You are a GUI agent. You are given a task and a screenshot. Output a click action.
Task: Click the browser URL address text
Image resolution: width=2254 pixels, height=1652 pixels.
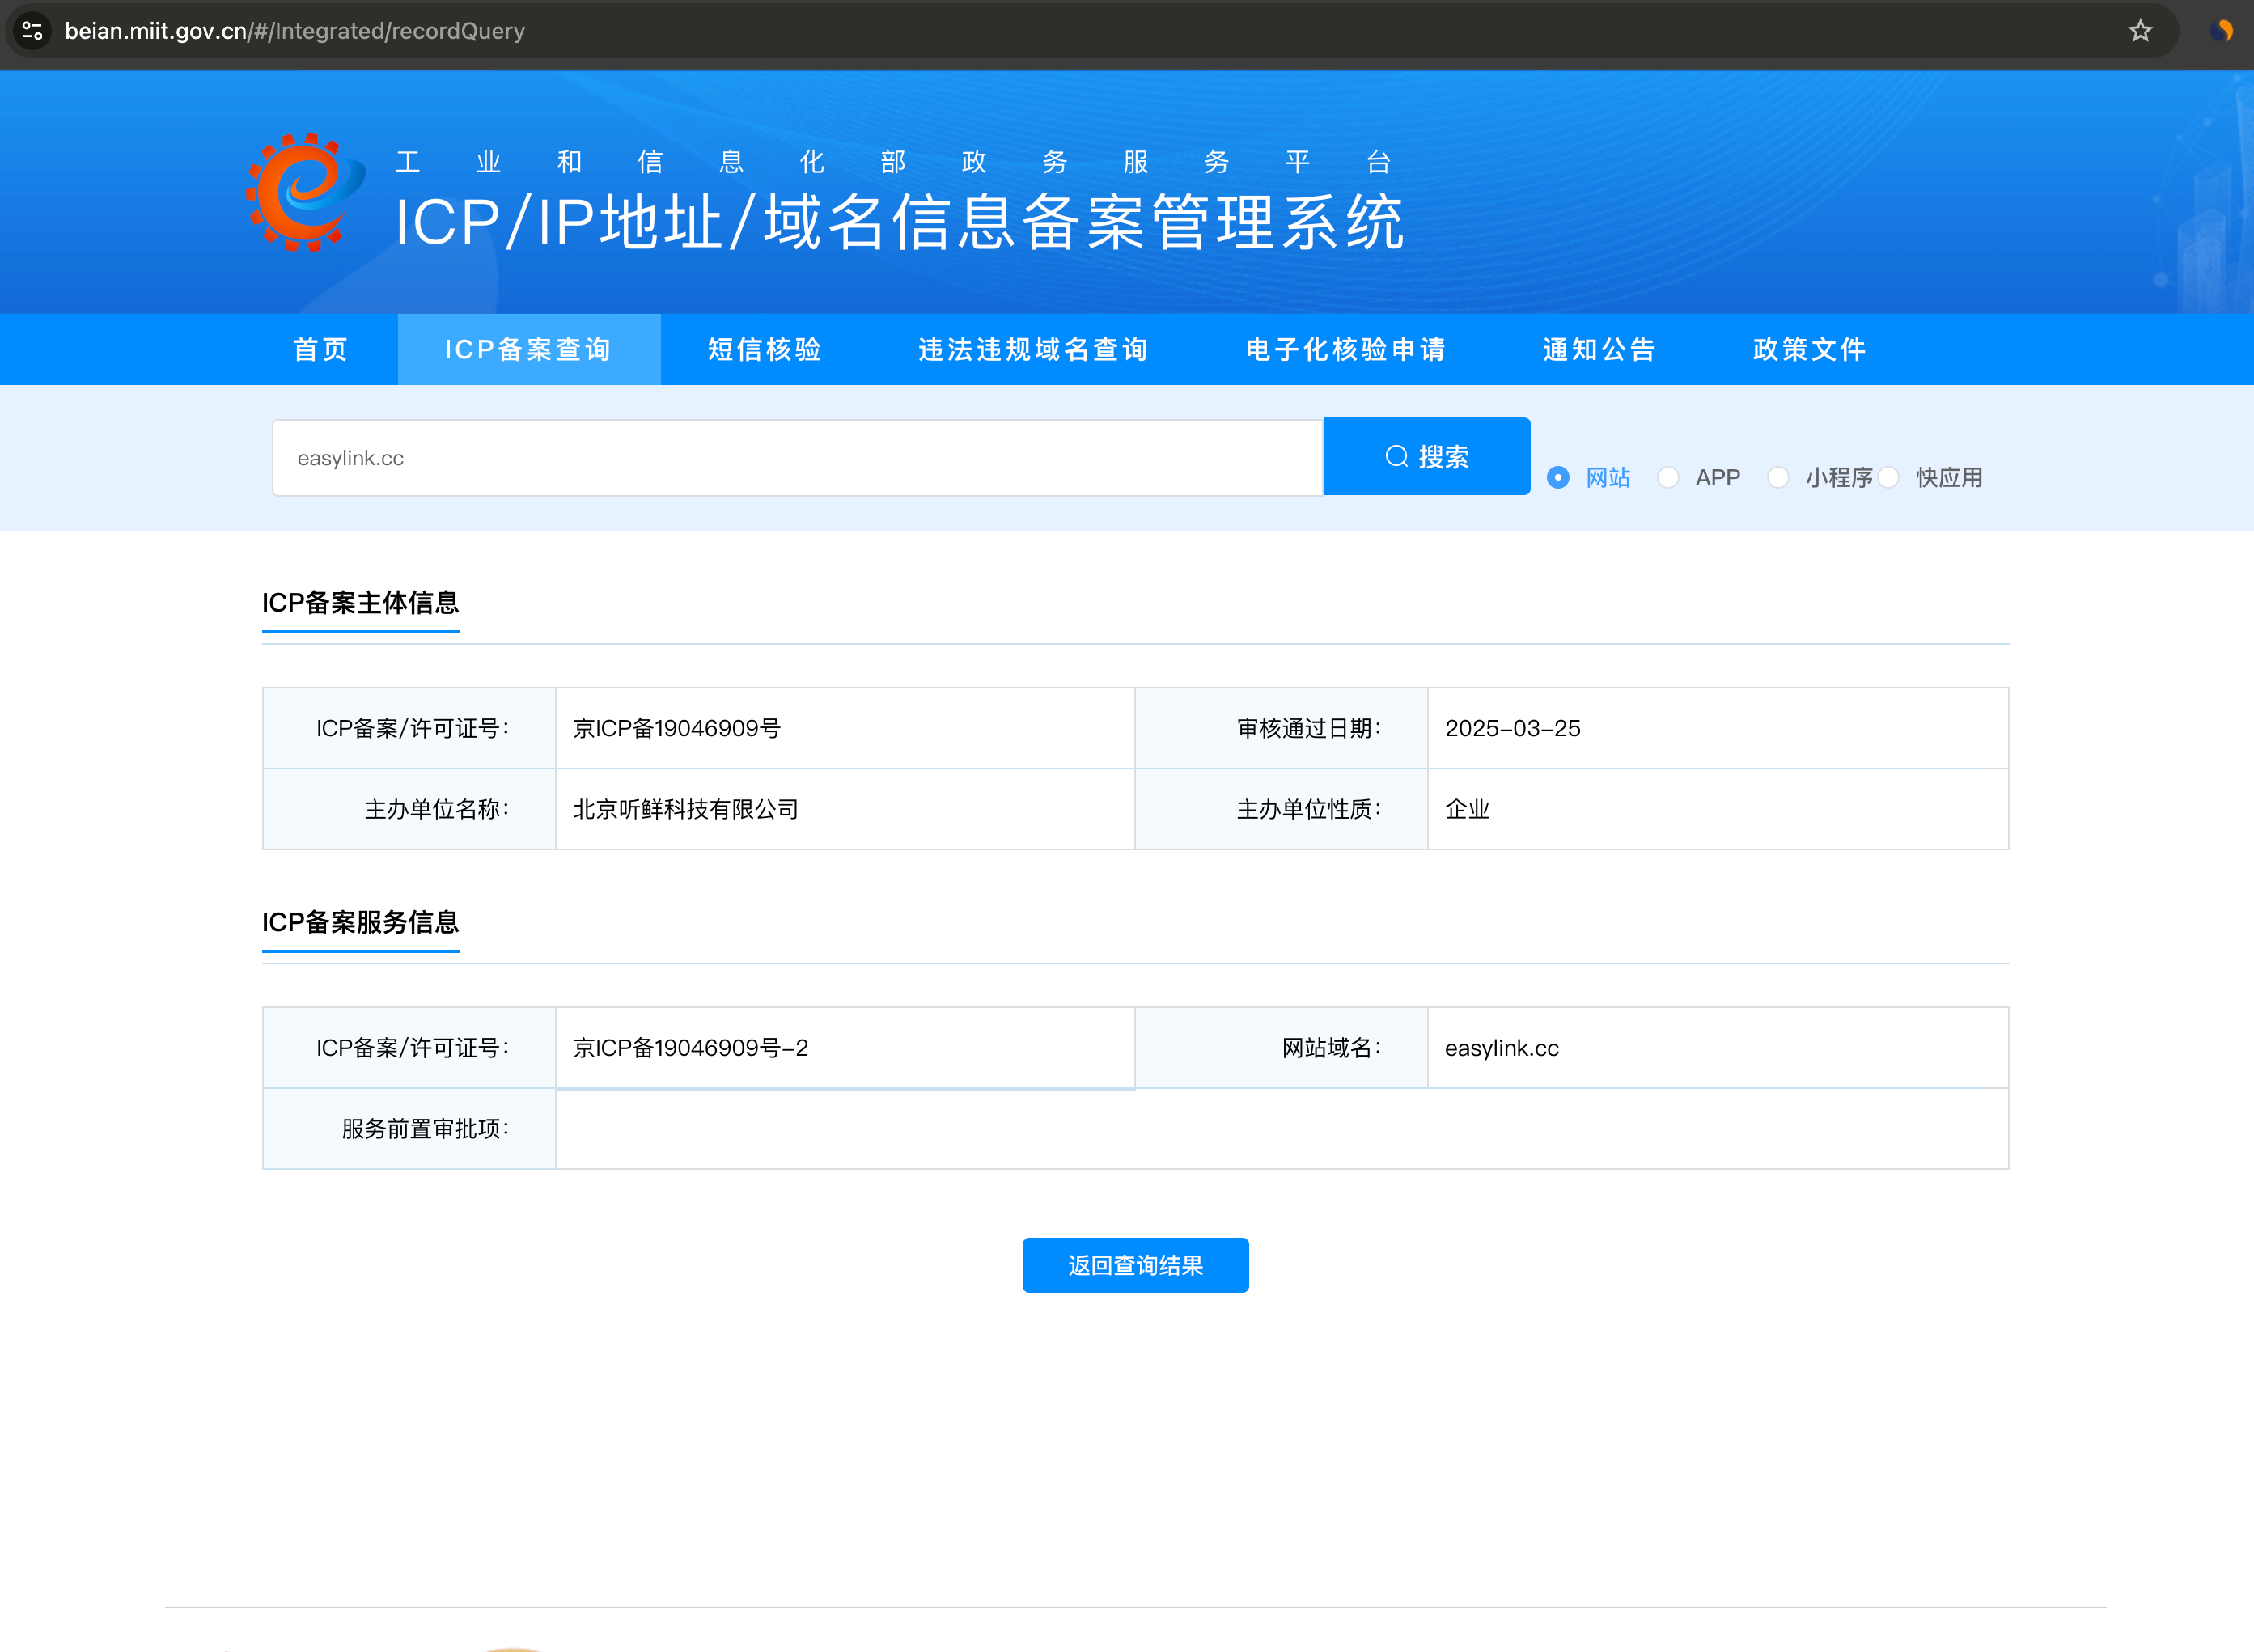pyautogui.click(x=295, y=31)
